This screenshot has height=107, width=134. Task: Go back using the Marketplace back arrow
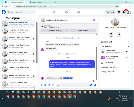[3, 18]
